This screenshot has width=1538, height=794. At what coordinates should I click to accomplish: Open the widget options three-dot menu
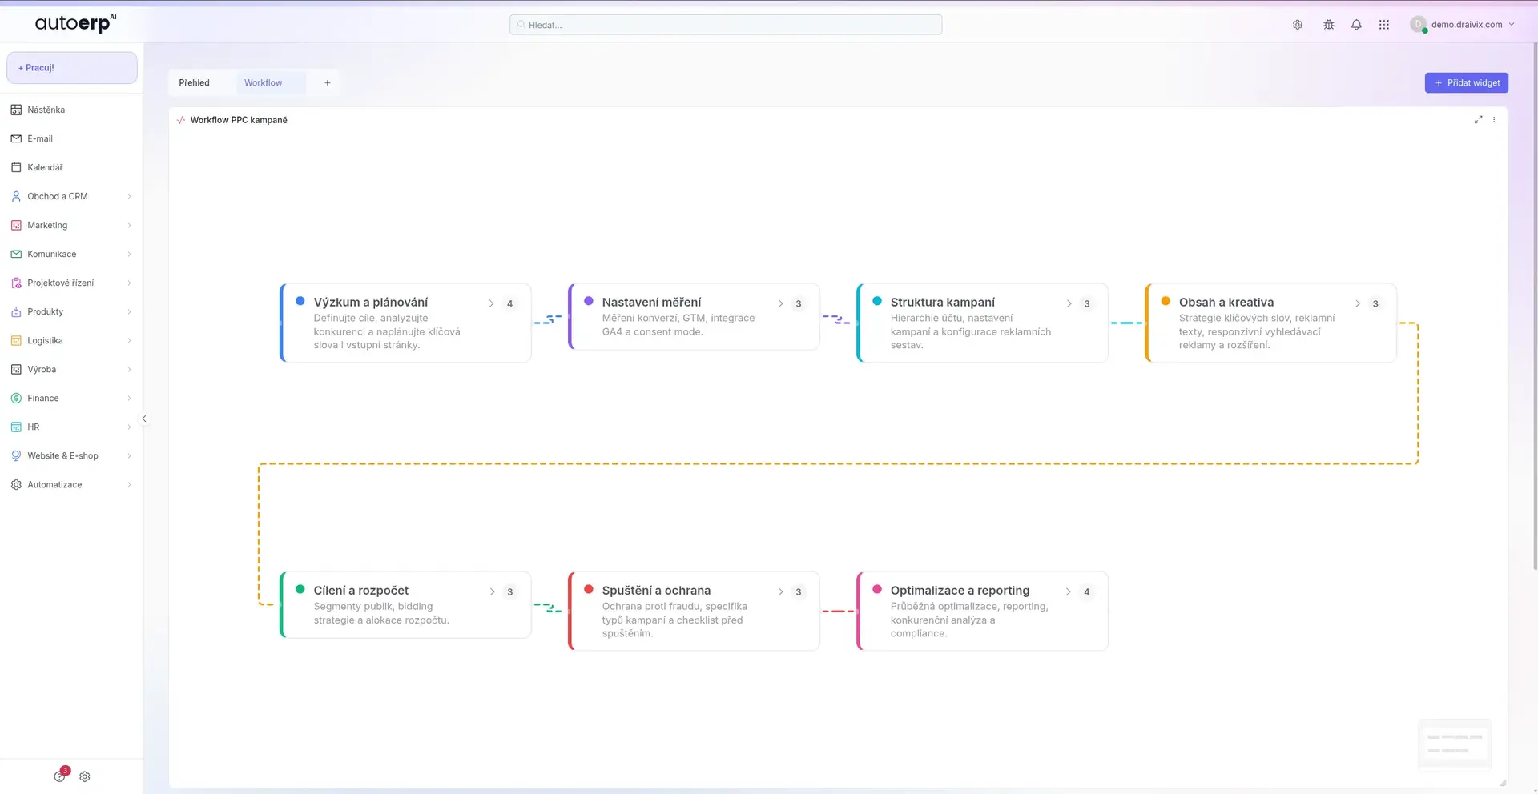pos(1494,120)
